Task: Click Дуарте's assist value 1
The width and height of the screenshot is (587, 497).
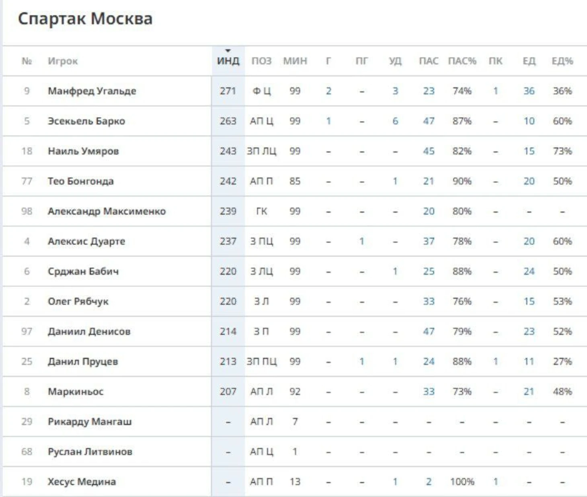Action: [362, 241]
